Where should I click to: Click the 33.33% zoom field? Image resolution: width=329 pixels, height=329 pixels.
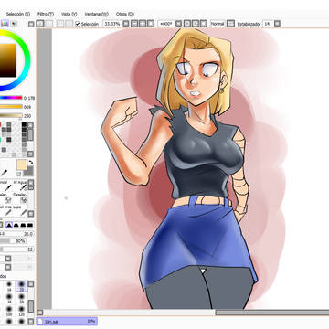point(112,24)
